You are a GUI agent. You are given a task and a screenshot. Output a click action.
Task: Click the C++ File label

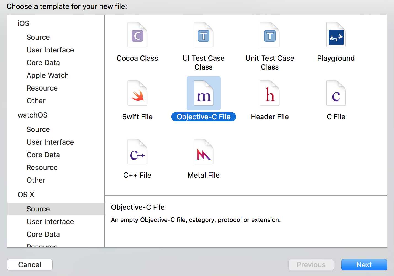pos(137,175)
